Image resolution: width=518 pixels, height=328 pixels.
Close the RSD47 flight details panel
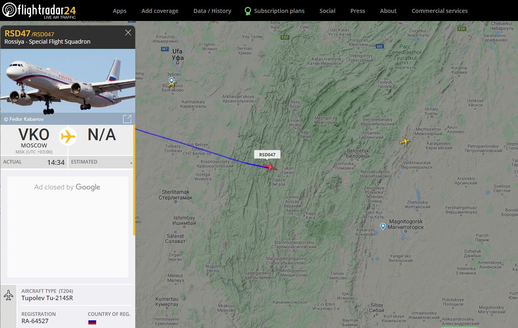[128, 33]
